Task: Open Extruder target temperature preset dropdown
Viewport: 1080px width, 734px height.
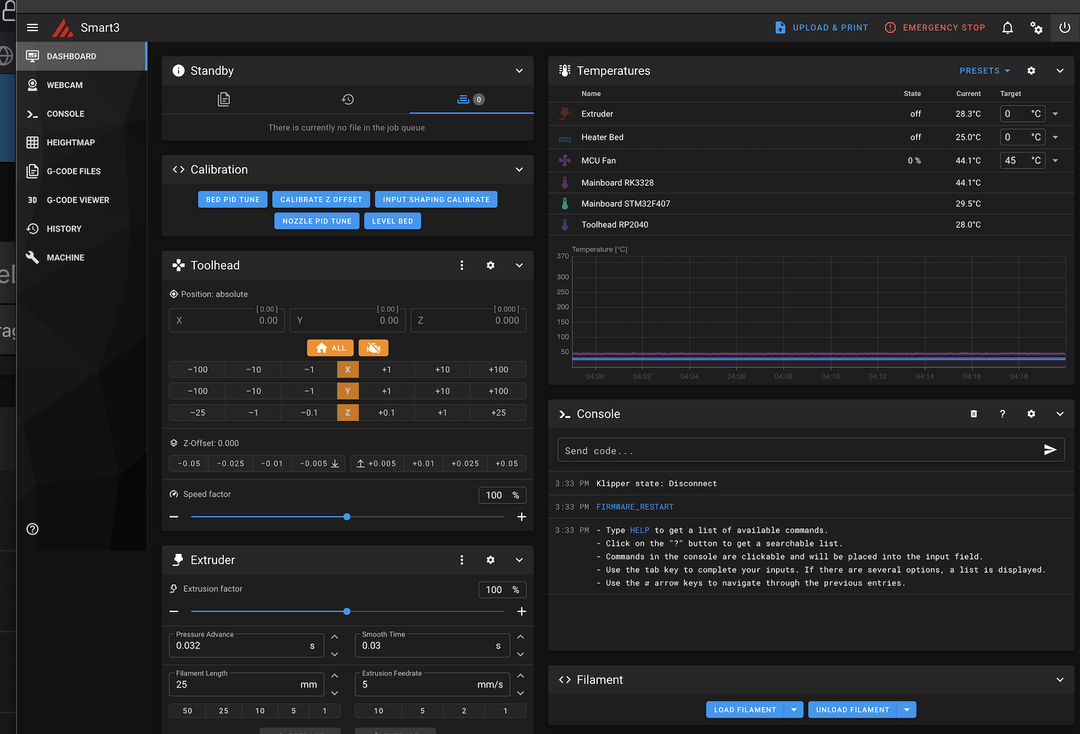Action: [1055, 114]
